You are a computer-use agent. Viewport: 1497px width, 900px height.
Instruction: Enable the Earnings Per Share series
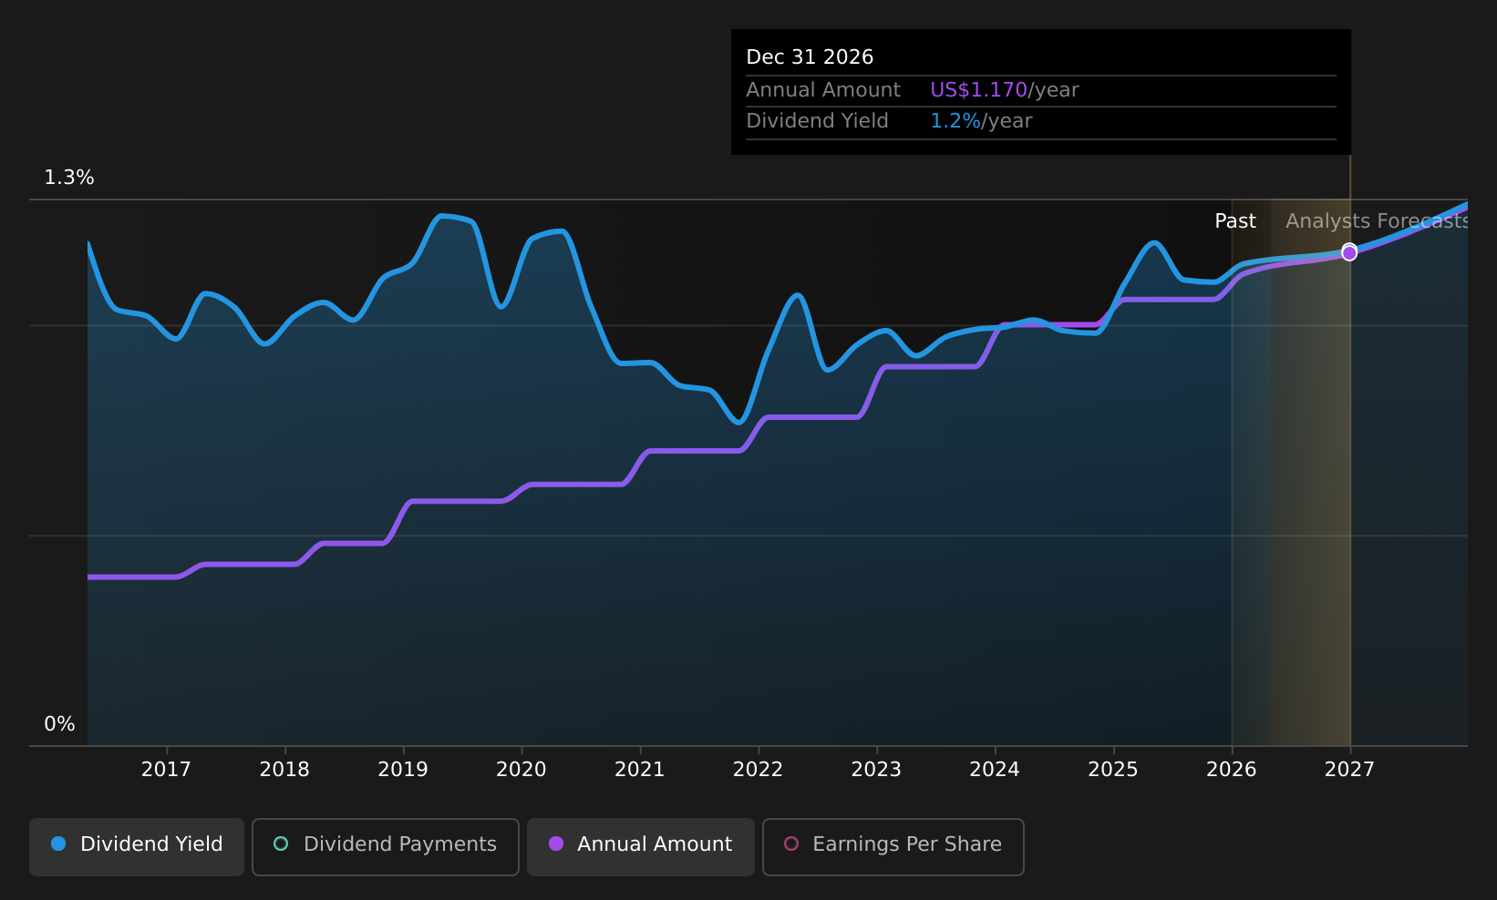(x=893, y=846)
